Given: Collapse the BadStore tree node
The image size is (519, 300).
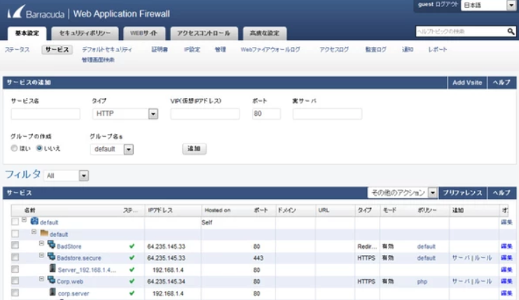Looking at the screenshot, I should (x=41, y=243).
